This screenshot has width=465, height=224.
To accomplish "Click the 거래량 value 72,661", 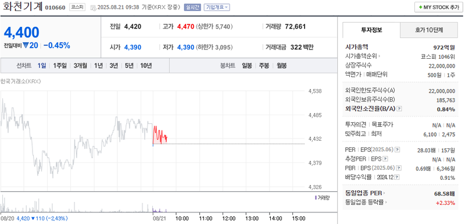I will 295,27.
